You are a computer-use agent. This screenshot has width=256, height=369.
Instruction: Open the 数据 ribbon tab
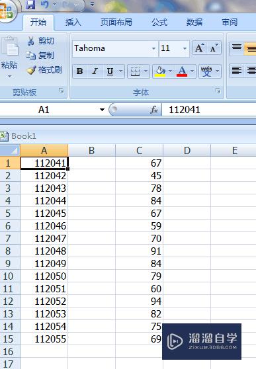[194, 22]
